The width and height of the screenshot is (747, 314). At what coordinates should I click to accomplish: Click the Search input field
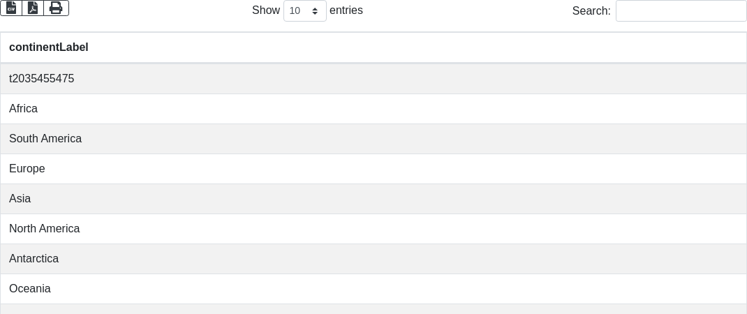click(681, 10)
